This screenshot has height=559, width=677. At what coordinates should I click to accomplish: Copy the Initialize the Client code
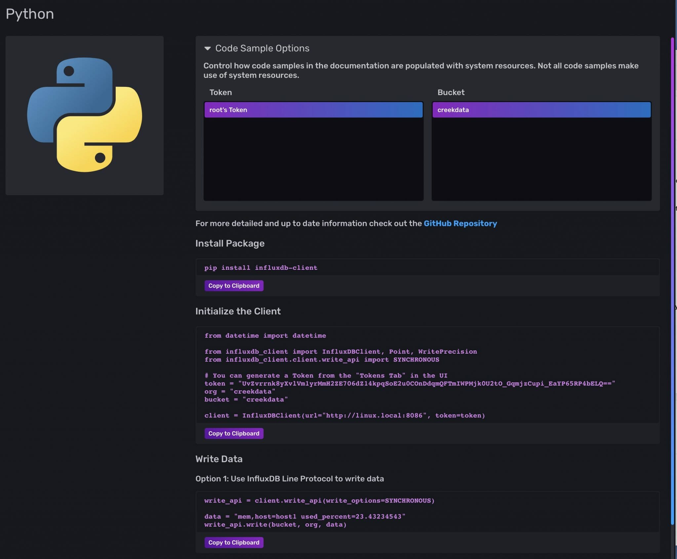coord(234,433)
